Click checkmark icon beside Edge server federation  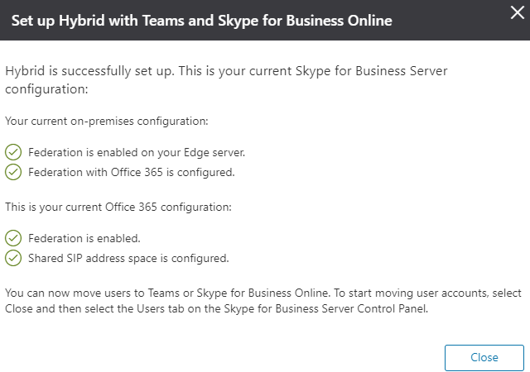coord(13,152)
